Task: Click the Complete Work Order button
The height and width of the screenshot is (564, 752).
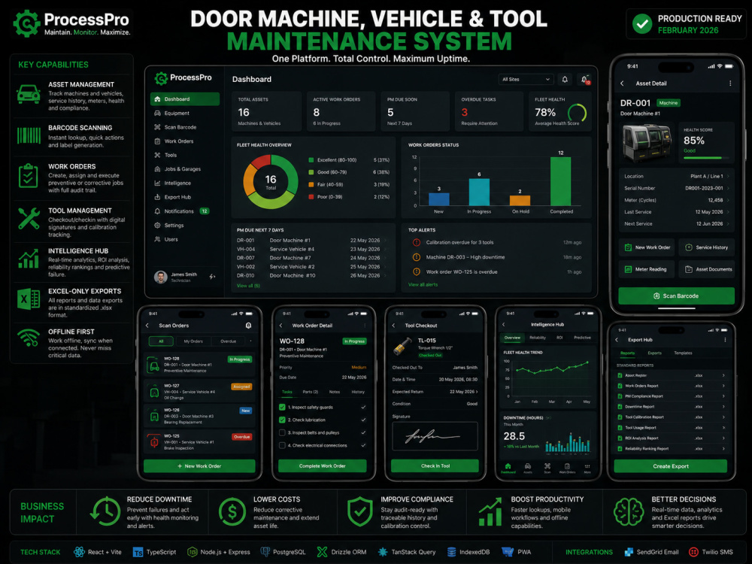Action: (x=323, y=465)
